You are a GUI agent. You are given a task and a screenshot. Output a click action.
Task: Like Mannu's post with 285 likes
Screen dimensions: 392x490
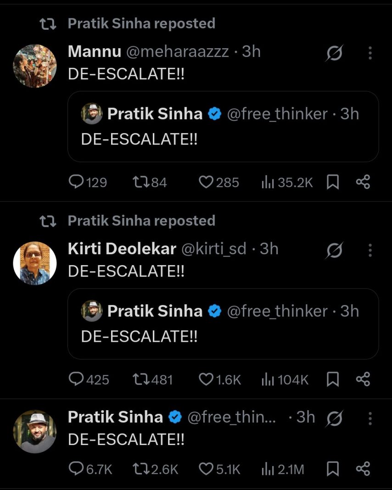point(207,183)
